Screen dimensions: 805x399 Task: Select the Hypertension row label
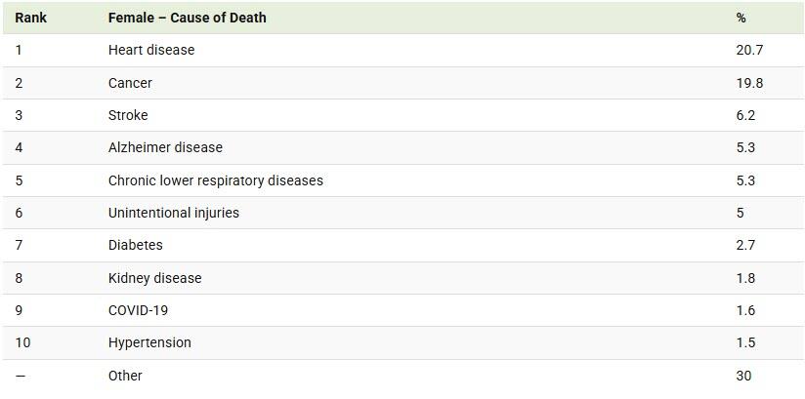(149, 342)
